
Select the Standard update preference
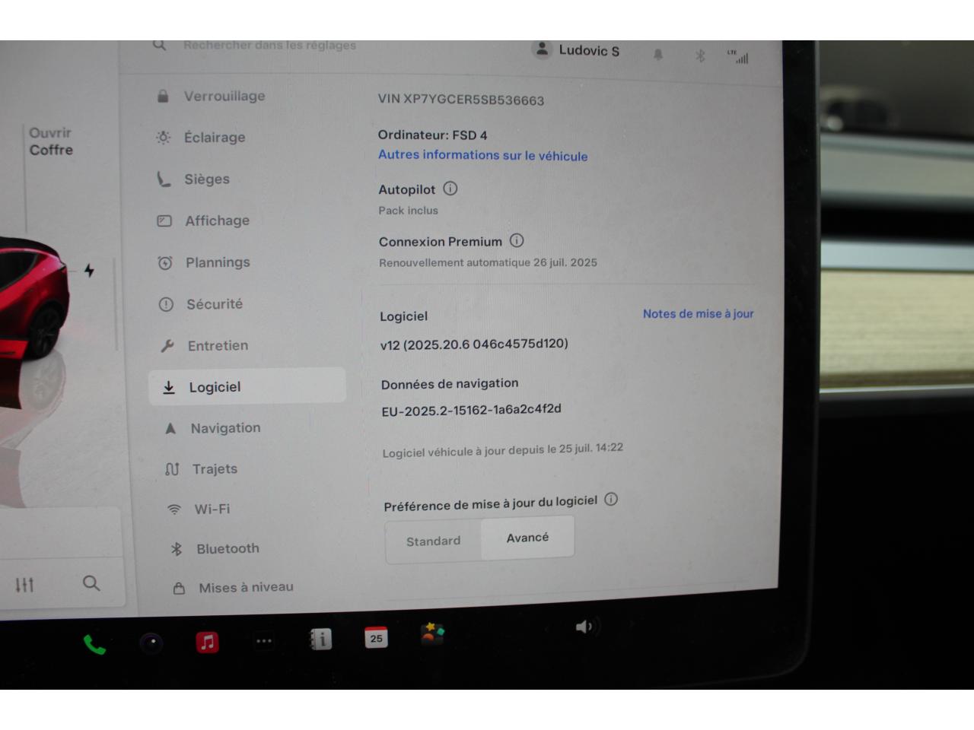tap(433, 541)
